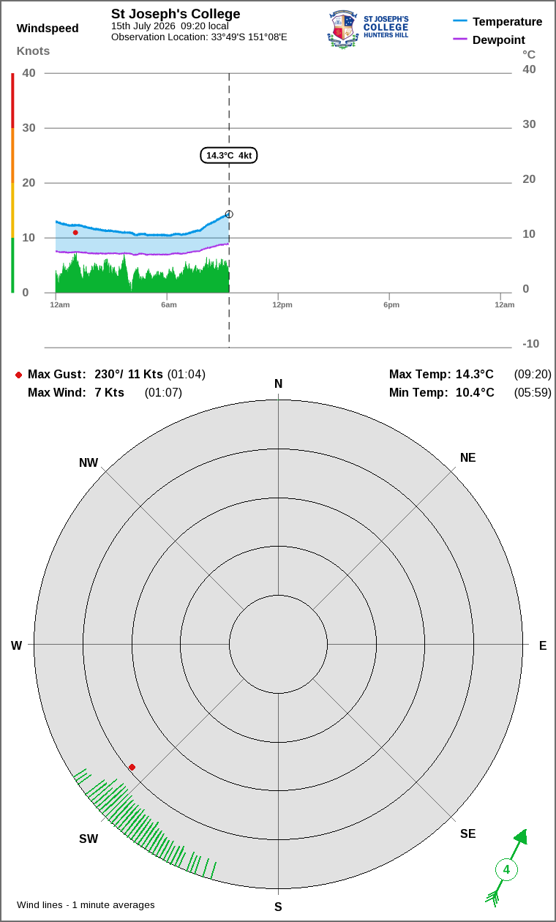Click the blue Temperature legend line

point(460,21)
